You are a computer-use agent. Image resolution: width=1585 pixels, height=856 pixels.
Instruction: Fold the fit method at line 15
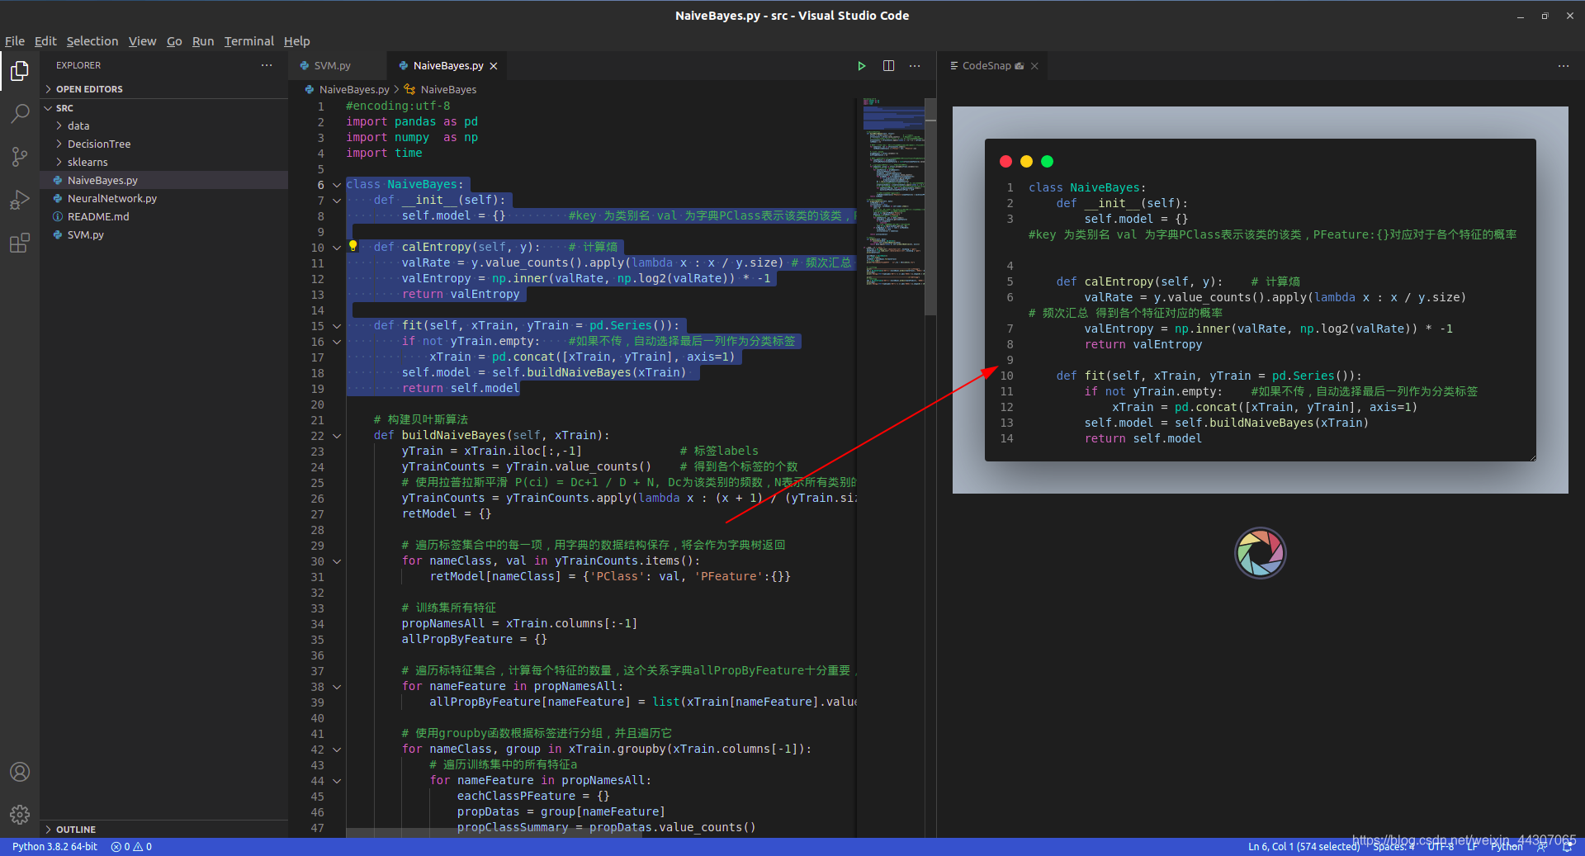coord(337,326)
